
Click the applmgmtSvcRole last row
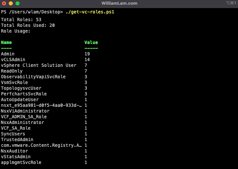coord(21,162)
